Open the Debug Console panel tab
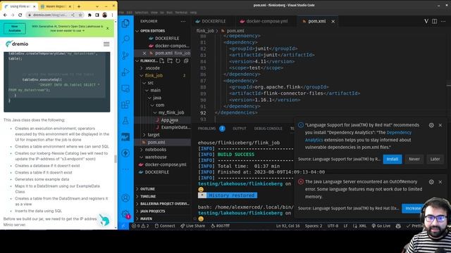451x253 pixels. click(268, 129)
